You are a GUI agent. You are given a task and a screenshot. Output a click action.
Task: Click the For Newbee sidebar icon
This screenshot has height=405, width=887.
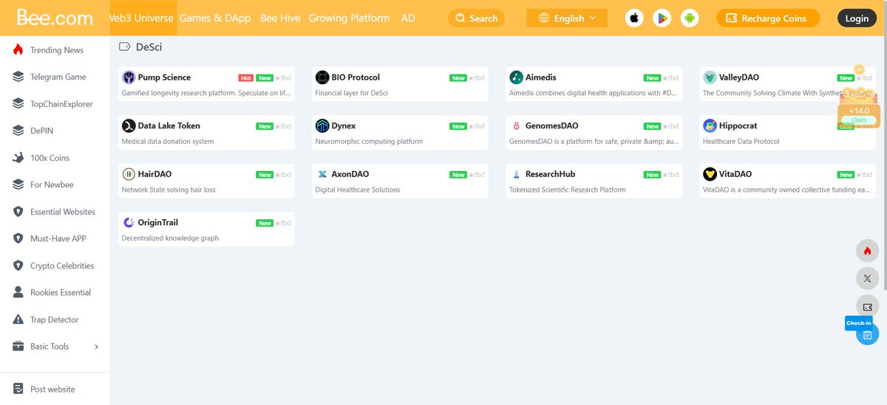(18, 184)
